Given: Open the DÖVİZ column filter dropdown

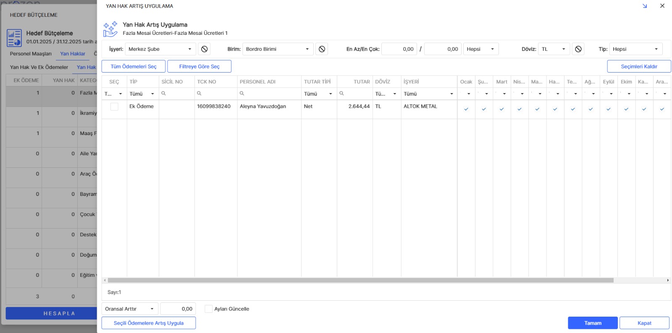Looking at the screenshot, I should (x=386, y=94).
